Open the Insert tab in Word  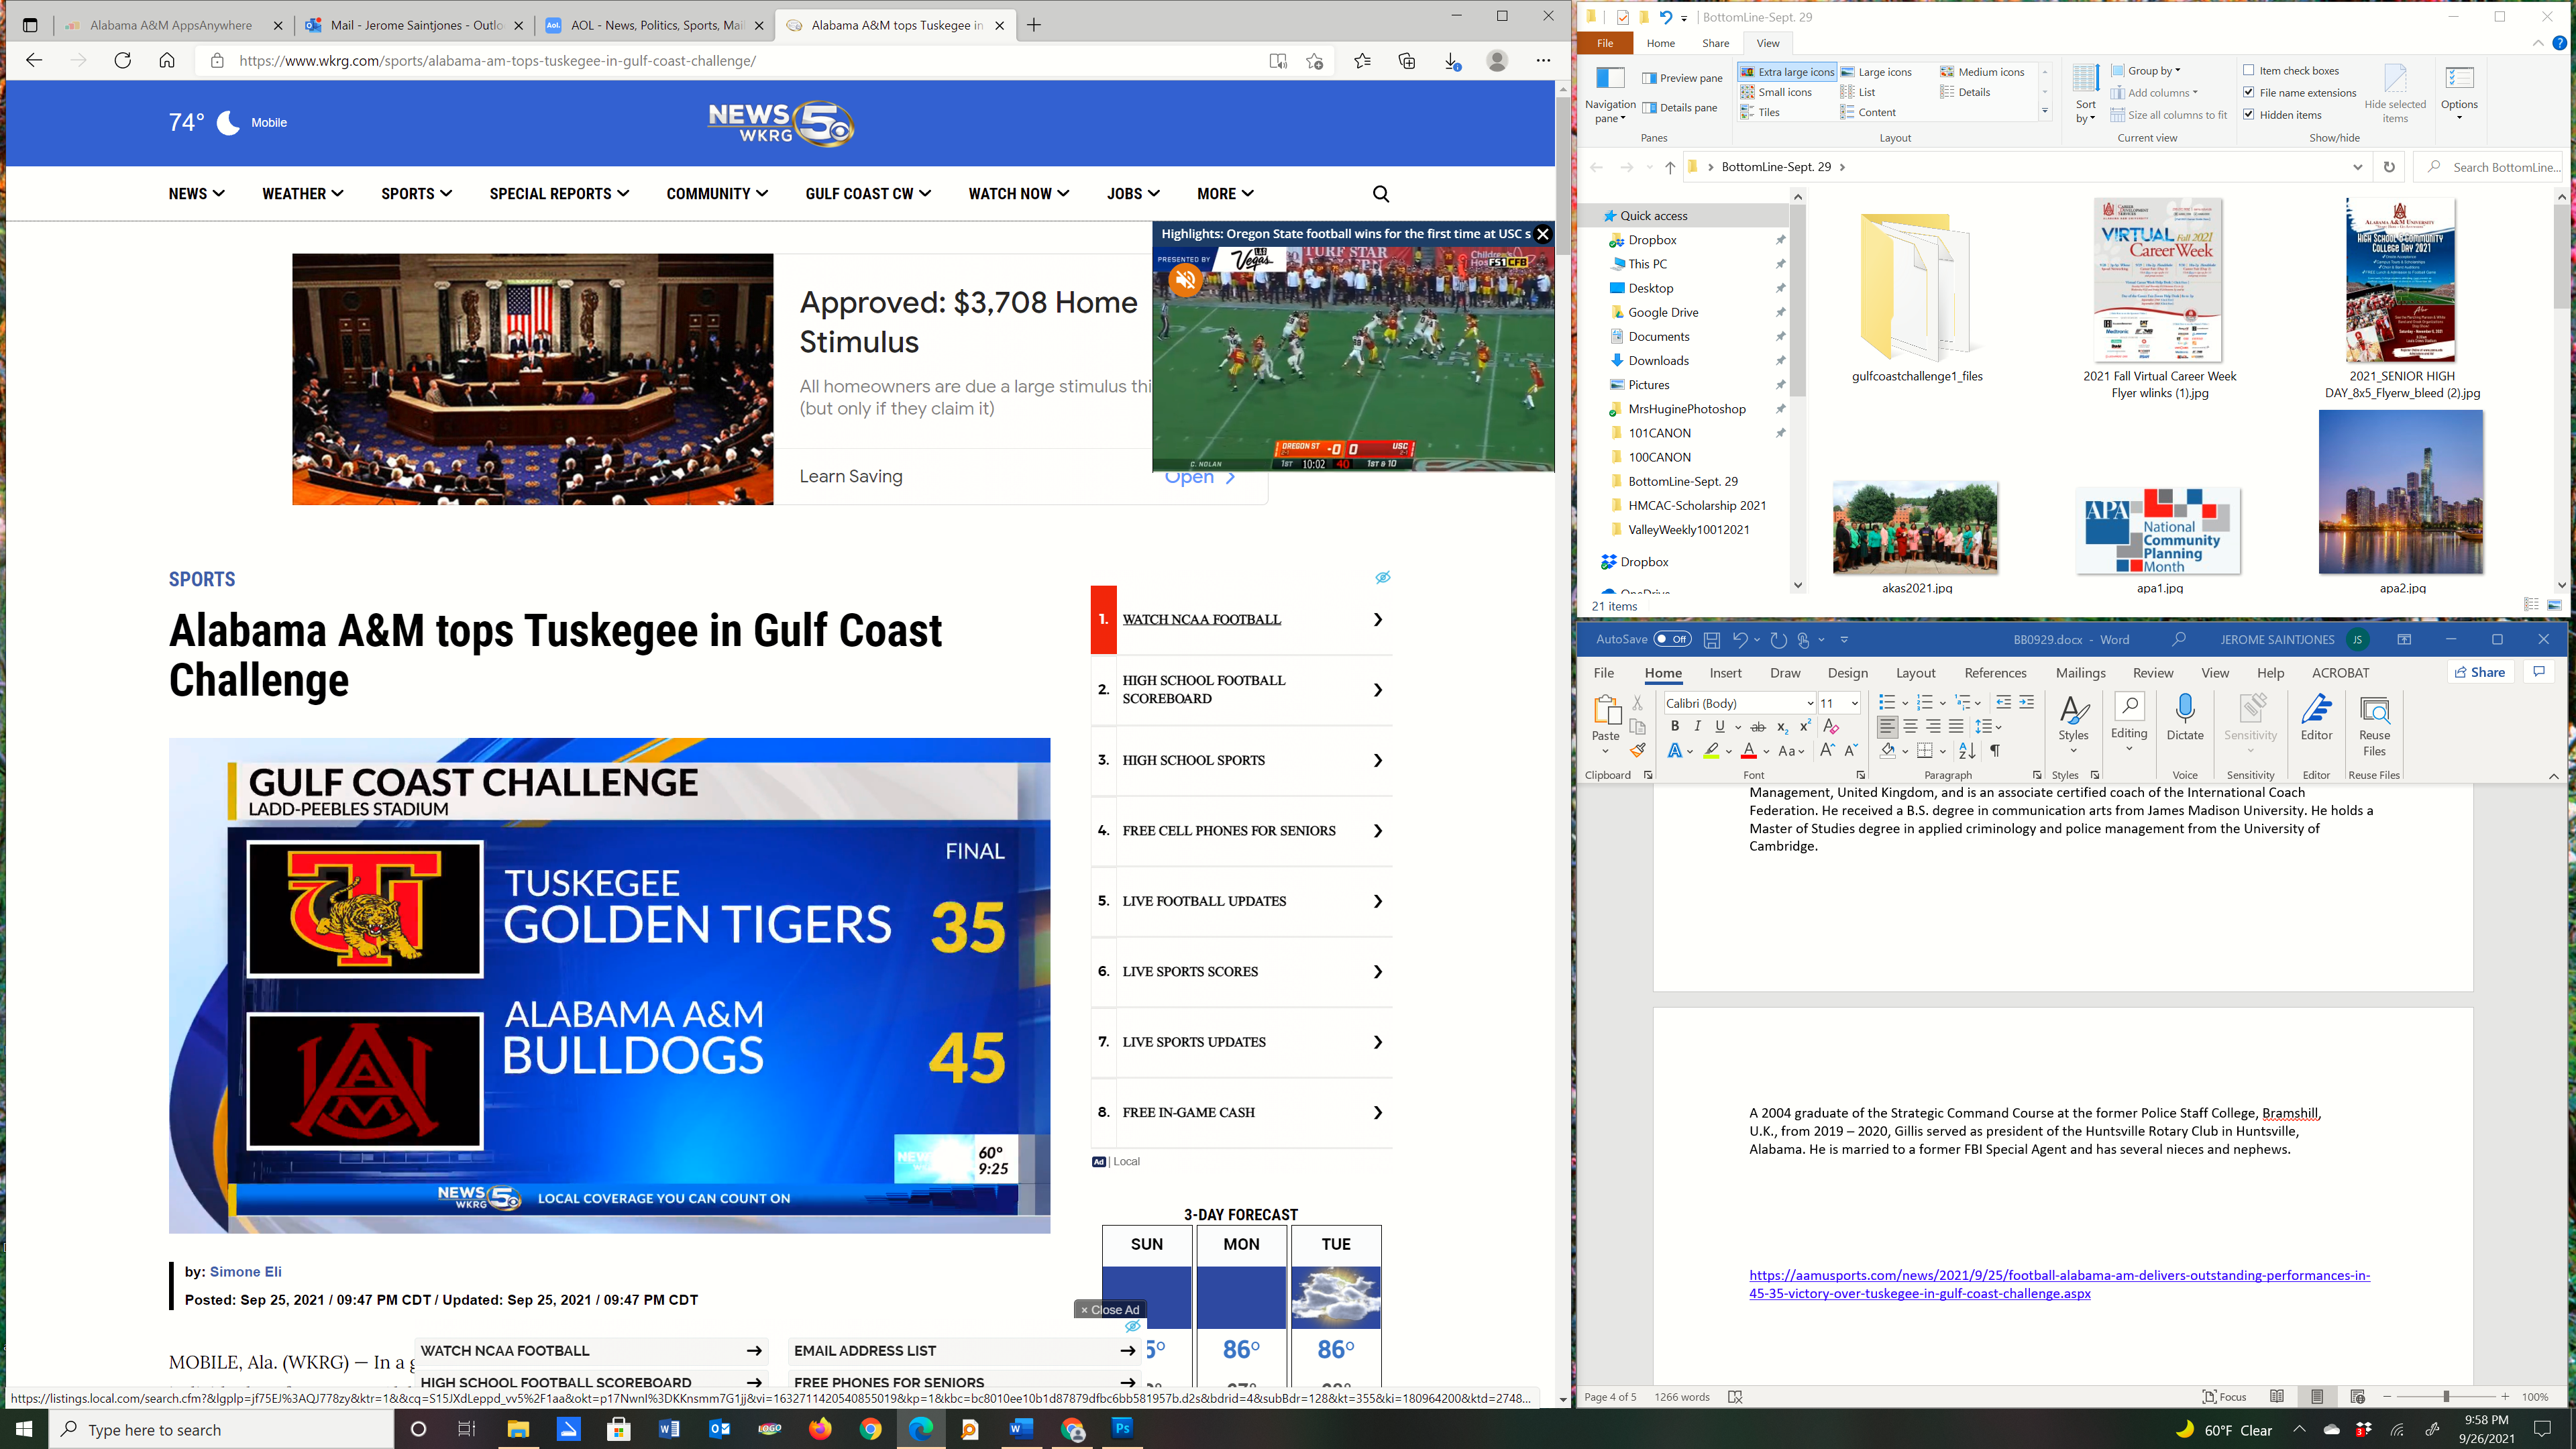click(x=1725, y=673)
